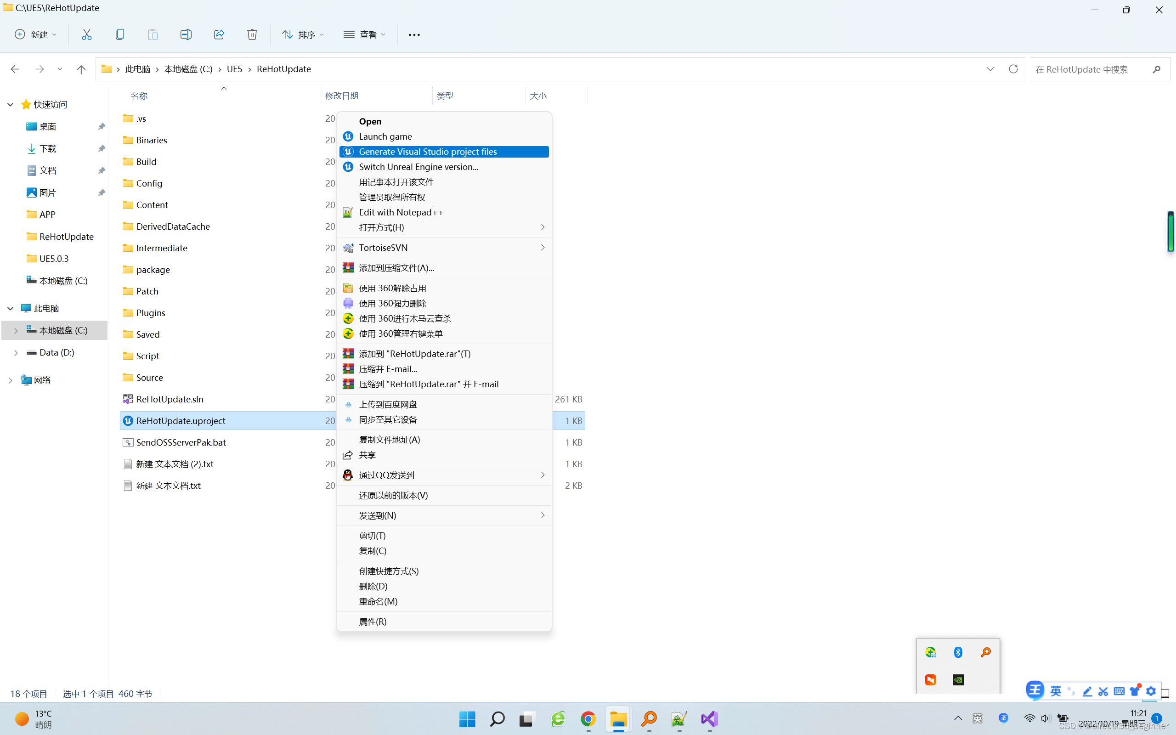
Task: Click the 新建 new item button
Action: (x=35, y=34)
